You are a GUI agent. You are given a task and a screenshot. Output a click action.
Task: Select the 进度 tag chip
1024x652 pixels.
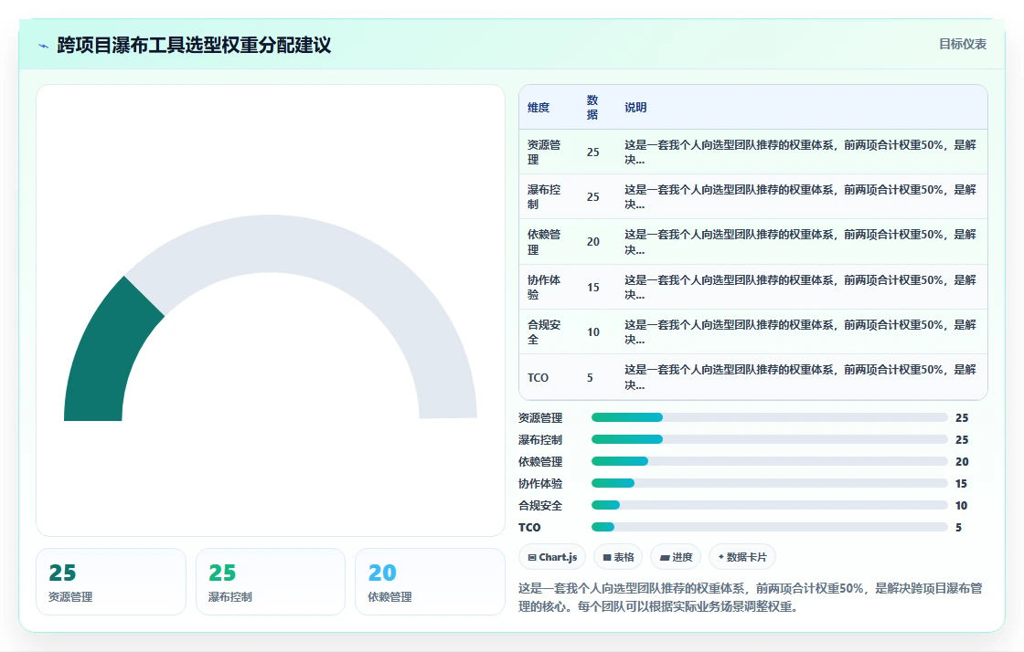point(676,557)
